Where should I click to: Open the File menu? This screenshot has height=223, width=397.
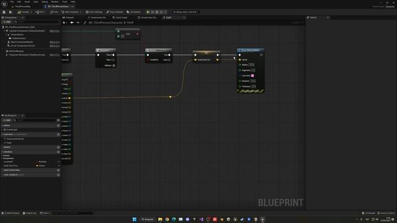(12, 2)
